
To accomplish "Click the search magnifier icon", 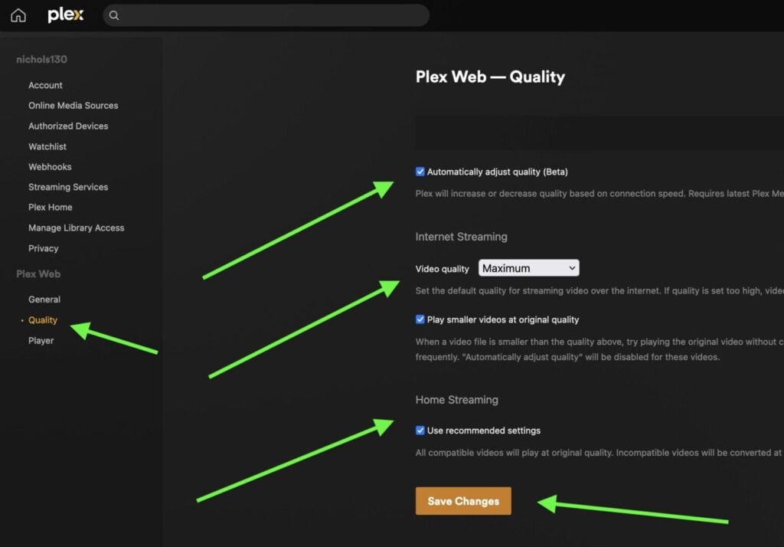I will (114, 15).
